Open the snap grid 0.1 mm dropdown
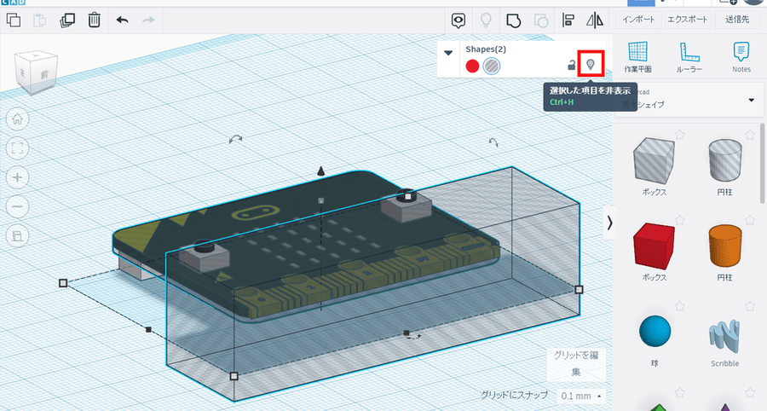Screen dimensions: 767x411 [580, 396]
